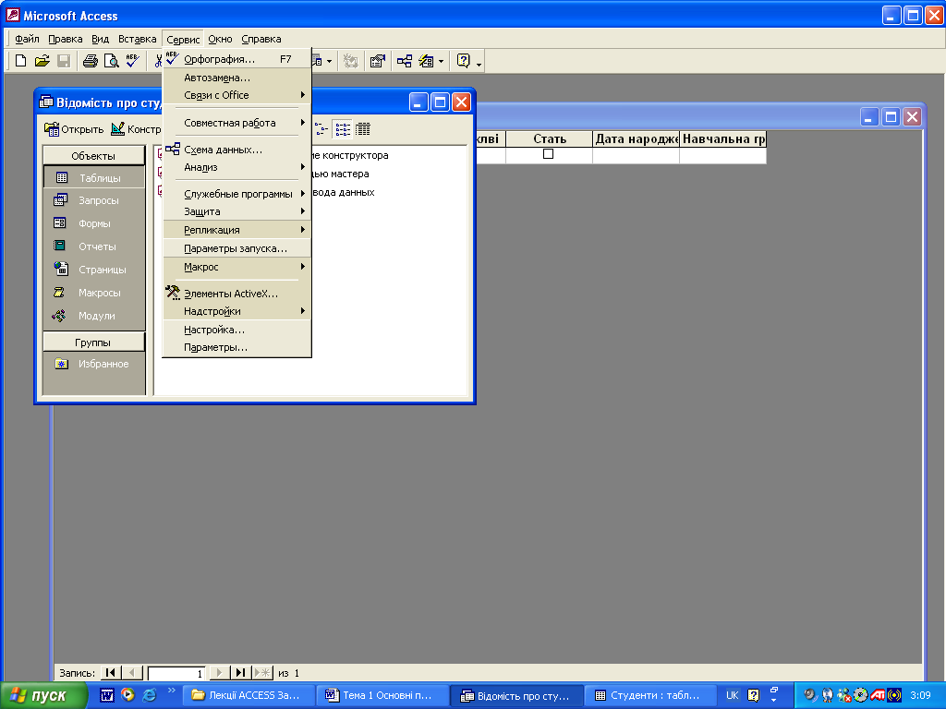946x709 pixels.
Task: Choose Схема данных menu entry
Action: click(237, 150)
